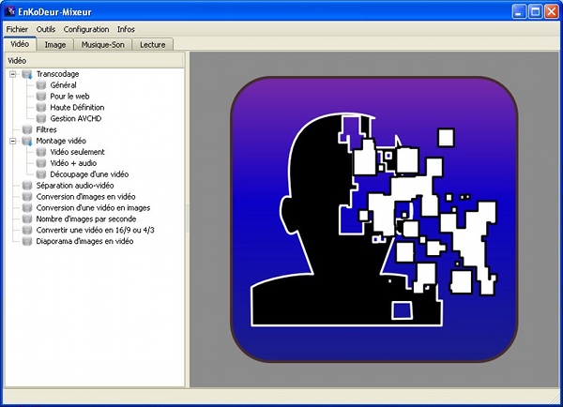This screenshot has height=407, width=563.
Task: Select Convertir une vidéo en 16/9 ou 4/3
Action: pyautogui.click(x=95, y=230)
